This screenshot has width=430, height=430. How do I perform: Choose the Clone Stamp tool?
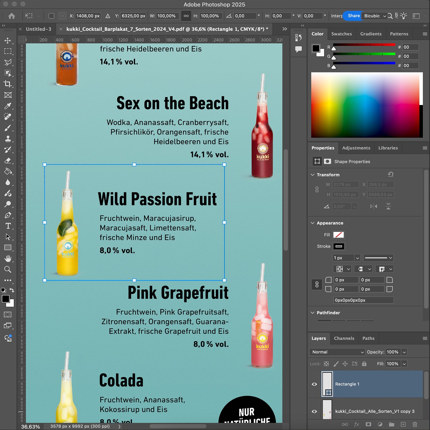click(8, 139)
